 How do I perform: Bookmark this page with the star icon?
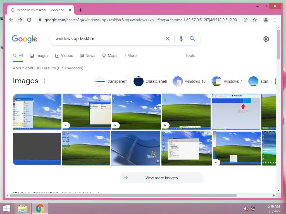[255, 20]
